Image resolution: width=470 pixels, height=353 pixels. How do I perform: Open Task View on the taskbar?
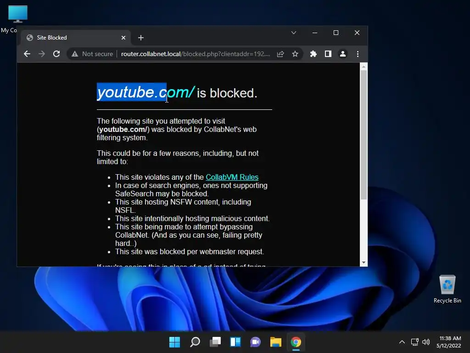215,342
